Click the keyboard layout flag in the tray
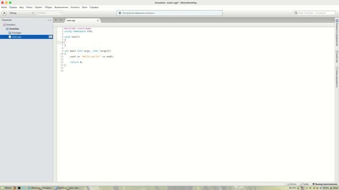 302,188
